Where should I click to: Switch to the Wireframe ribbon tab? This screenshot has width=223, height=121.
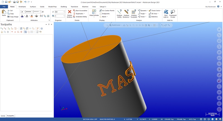click(x=22, y=7)
